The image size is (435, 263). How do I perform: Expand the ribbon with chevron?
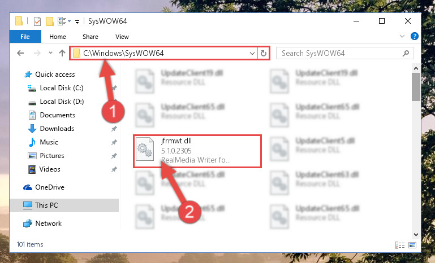pyautogui.click(x=402, y=36)
